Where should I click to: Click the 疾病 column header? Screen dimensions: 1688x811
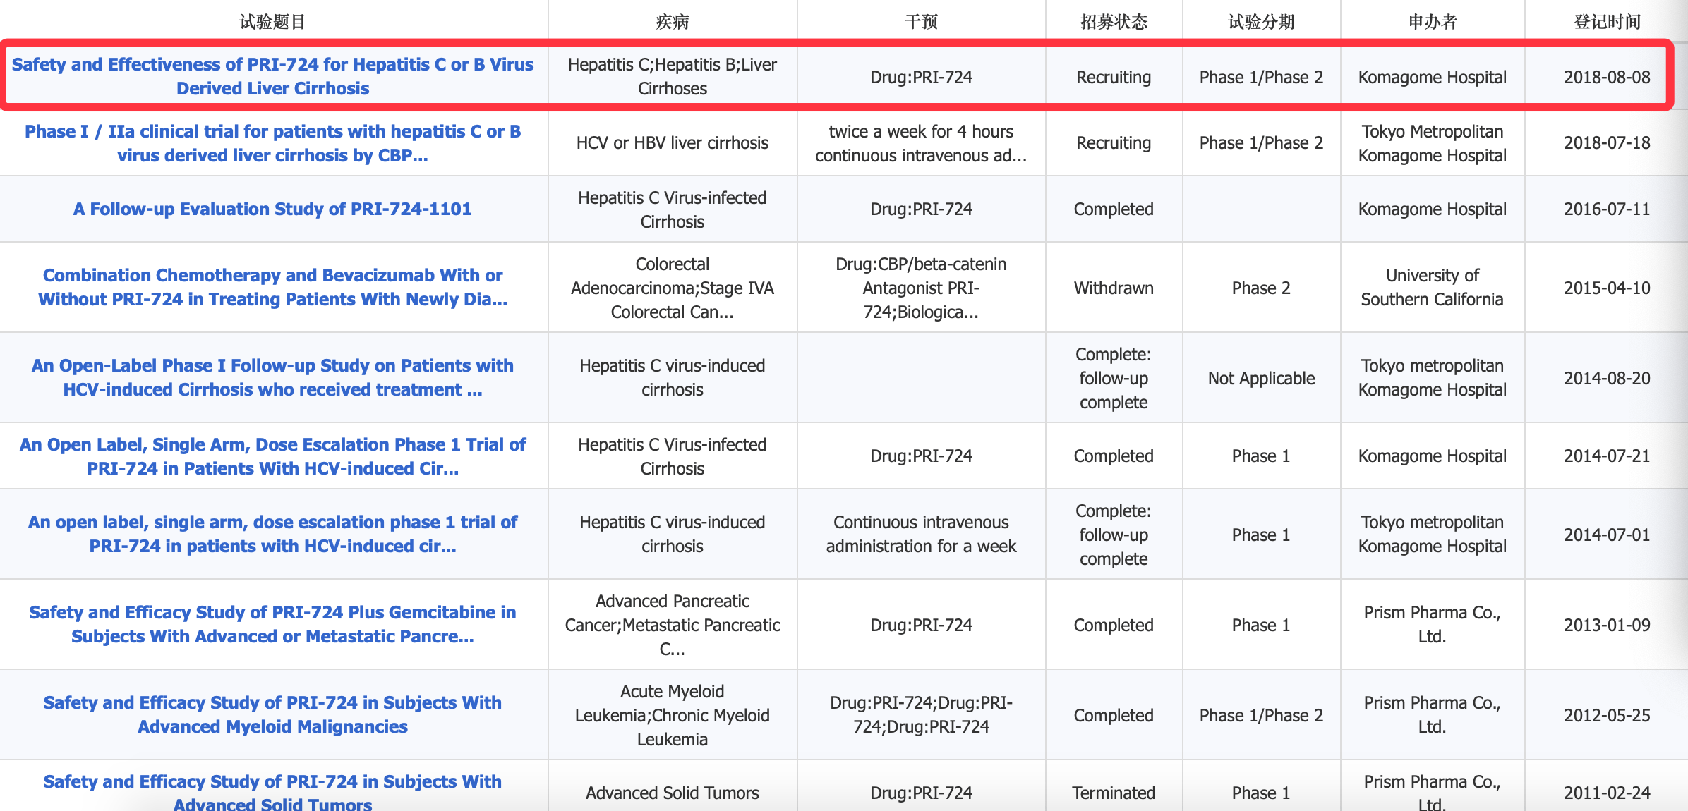tap(672, 22)
